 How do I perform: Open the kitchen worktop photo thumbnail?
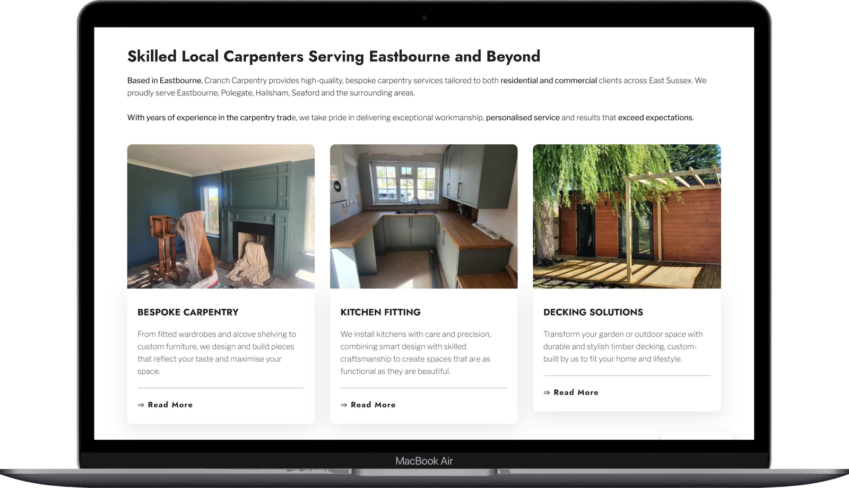tap(423, 216)
